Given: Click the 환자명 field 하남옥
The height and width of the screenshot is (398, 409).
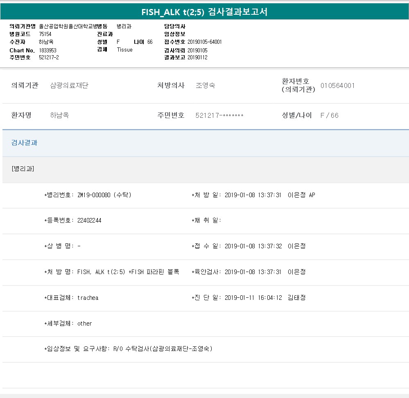Looking at the screenshot, I should coord(59,115).
